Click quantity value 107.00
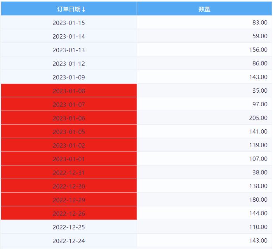The height and width of the screenshot is (250, 273). pyautogui.click(x=258, y=158)
